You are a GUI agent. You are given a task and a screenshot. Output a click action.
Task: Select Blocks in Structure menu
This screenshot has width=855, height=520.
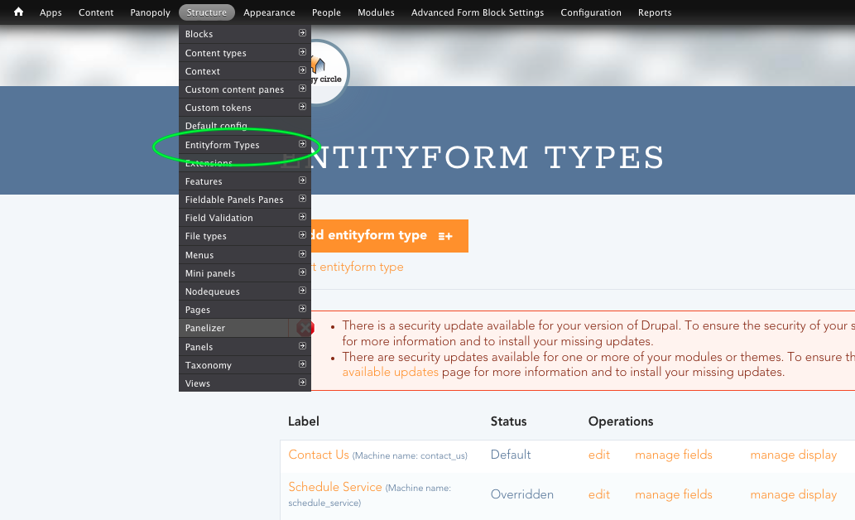pos(245,34)
